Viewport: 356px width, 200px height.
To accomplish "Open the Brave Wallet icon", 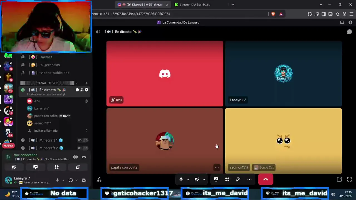I will pos(330,14).
